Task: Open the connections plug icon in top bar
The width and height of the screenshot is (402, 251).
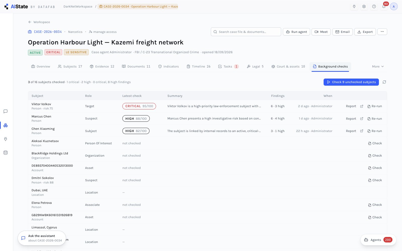Action: click(x=354, y=7)
